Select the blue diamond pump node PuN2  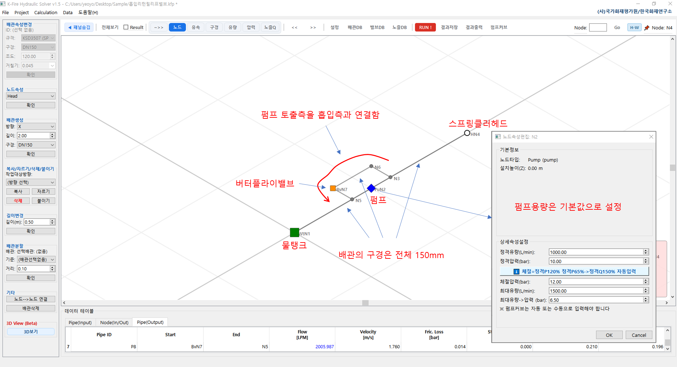pos(371,188)
